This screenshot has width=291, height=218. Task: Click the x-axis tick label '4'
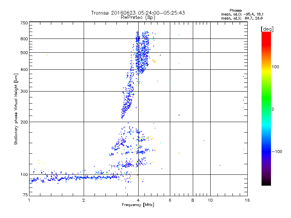click(138, 200)
